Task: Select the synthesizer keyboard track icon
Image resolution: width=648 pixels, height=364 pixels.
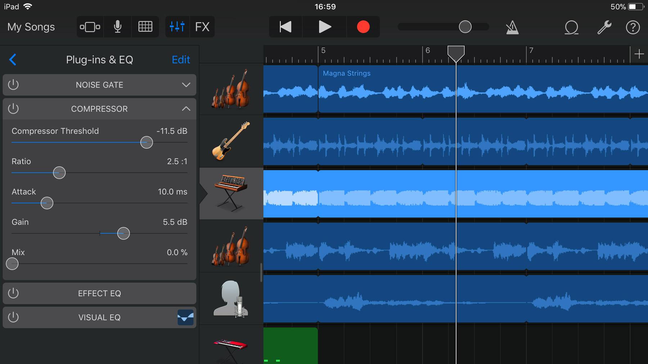Action: coord(231,193)
